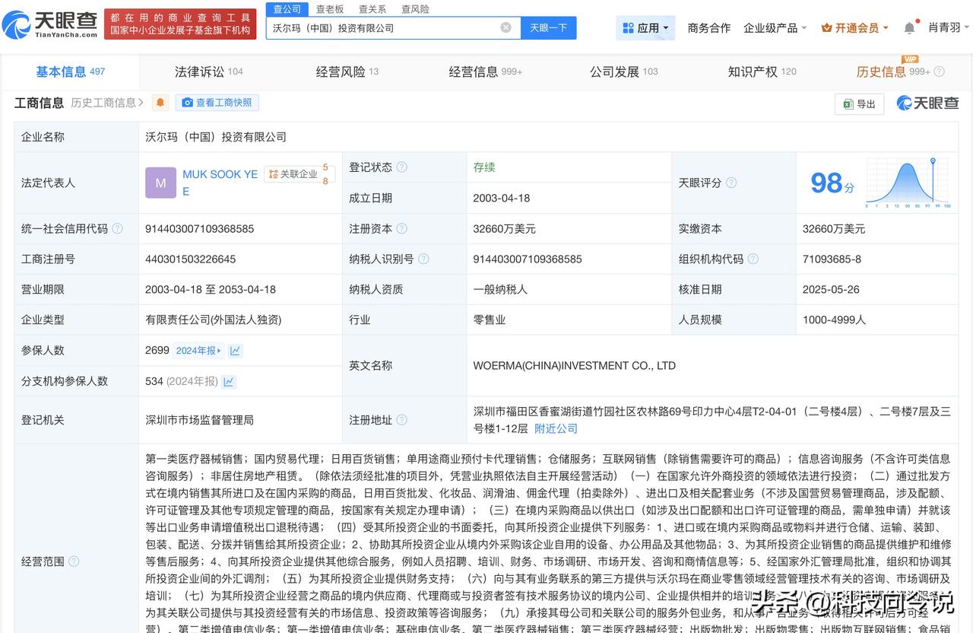Click the 登记机关 value 深圳市市场监督管理局
Image resolution: width=973 pixels, height=633 pixels.
point(199,420)
